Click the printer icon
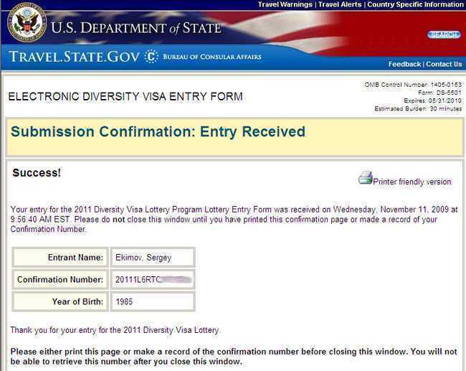This screenshot has width=466, height=371. coord(365,178)
